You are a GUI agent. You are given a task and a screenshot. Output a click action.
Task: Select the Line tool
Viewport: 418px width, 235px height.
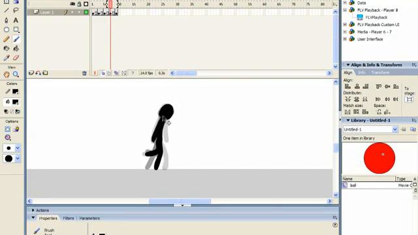(7, 10)
